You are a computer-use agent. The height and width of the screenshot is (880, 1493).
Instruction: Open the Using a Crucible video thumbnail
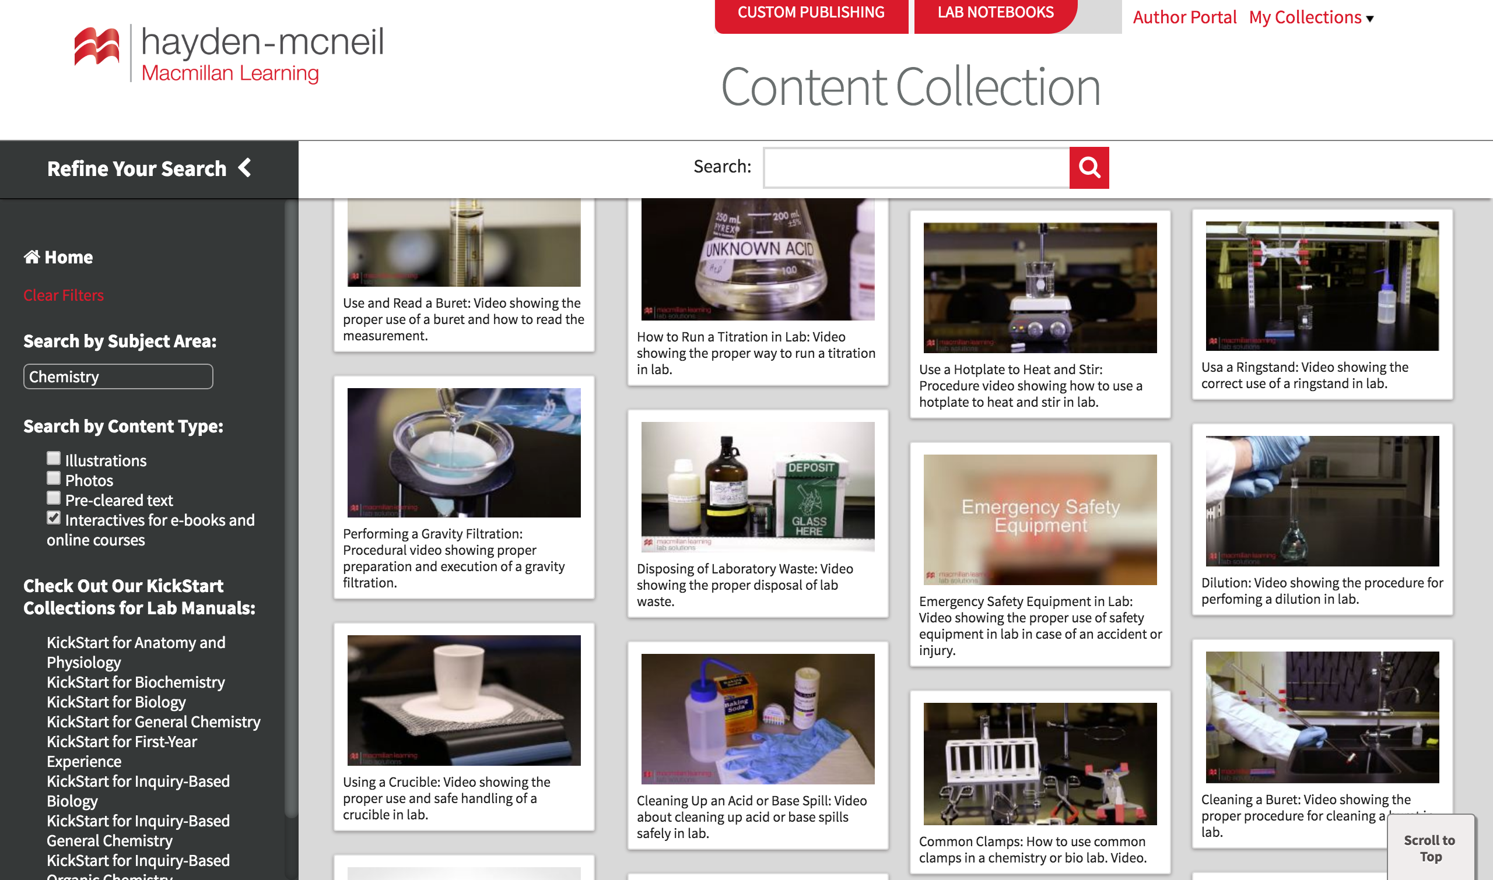[x=464, y=700]
